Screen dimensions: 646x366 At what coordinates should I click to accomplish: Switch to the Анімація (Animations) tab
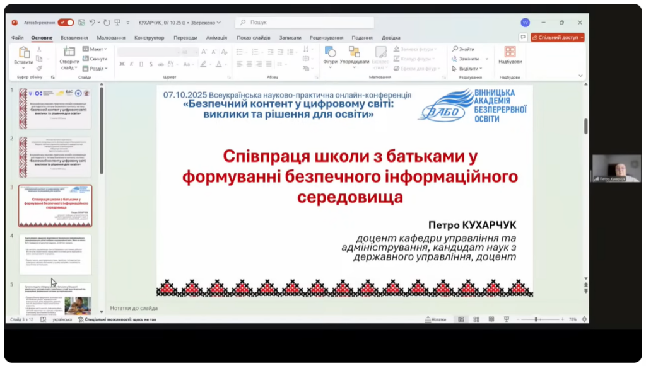(x=216, y=38)
